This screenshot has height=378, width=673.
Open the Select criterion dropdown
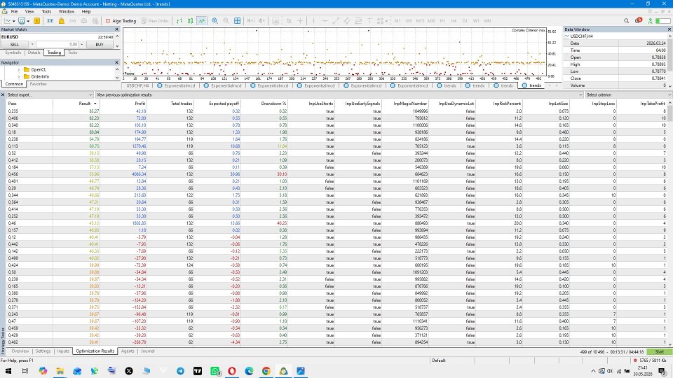[x=628, y=94]
